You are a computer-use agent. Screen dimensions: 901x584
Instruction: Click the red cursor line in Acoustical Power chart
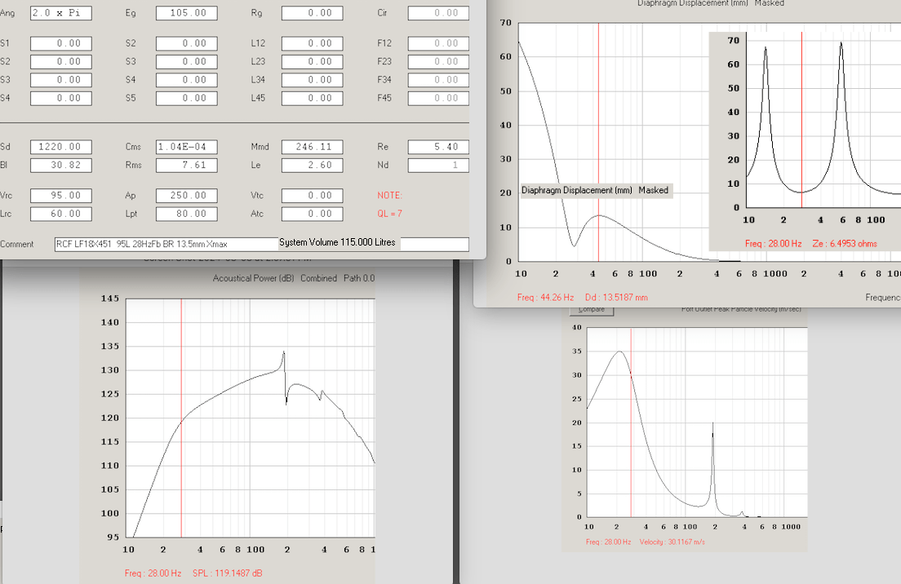tap(181, 418)
